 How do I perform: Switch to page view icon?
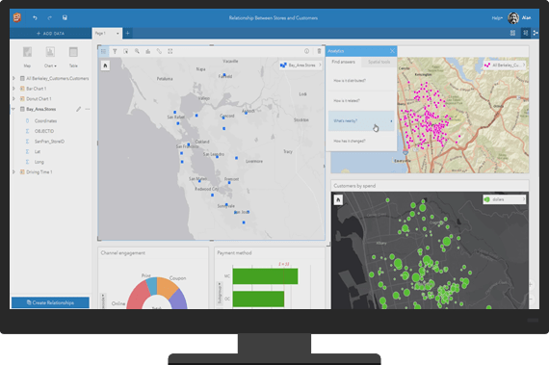(526, 33)
